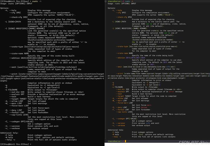This screenshot has height=146, width=210.
Task: Click '-L [KIND=]PATH' in right terminal
Action: tap(119, 22)
